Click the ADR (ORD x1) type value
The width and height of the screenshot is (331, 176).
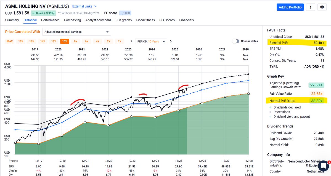click(314, 66)
